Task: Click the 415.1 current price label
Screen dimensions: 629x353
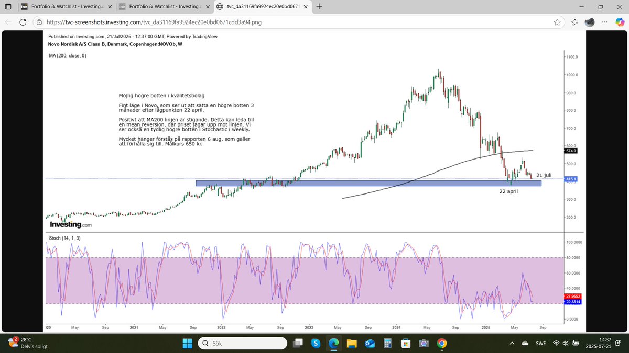Action: coord(571,179)
